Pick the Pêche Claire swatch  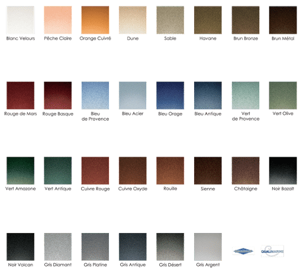point(58,20)
